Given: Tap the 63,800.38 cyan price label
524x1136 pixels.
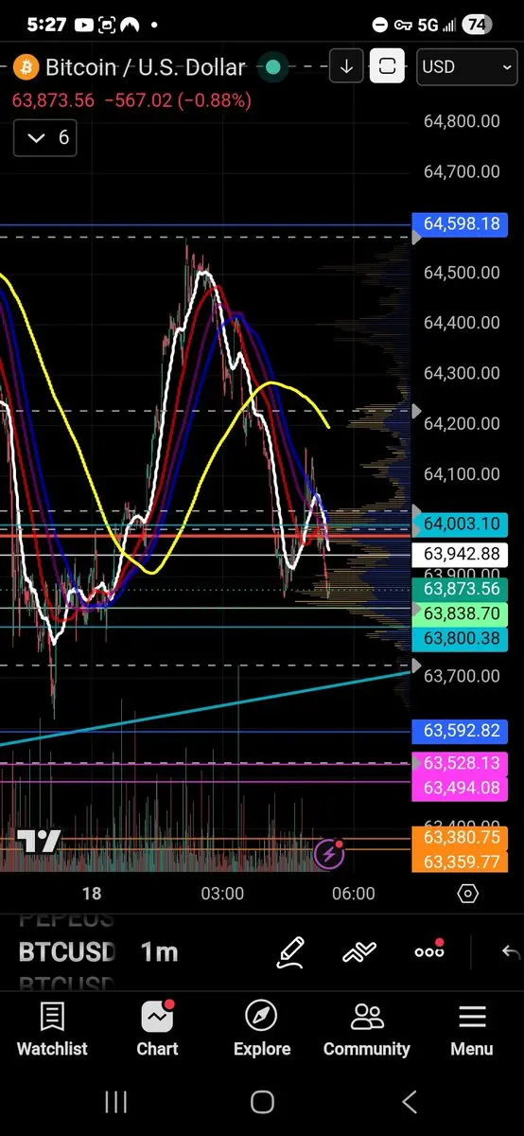Looking at the screenshot, I should [x=462, y=639].
